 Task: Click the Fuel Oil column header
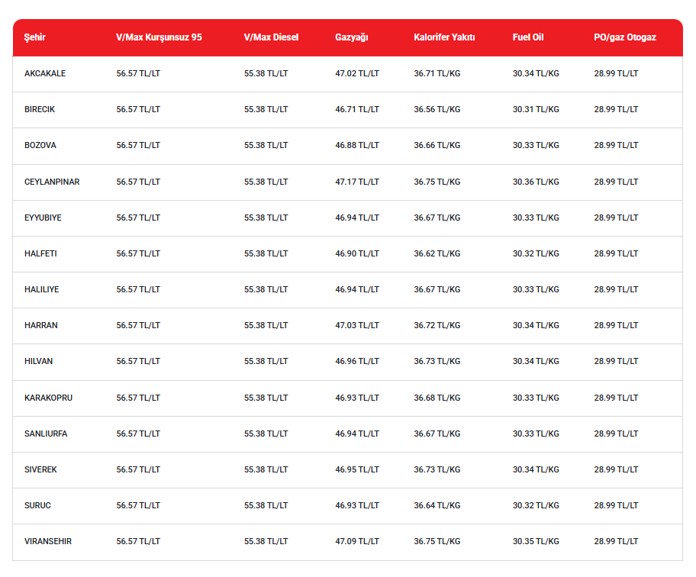pos(528,37)
